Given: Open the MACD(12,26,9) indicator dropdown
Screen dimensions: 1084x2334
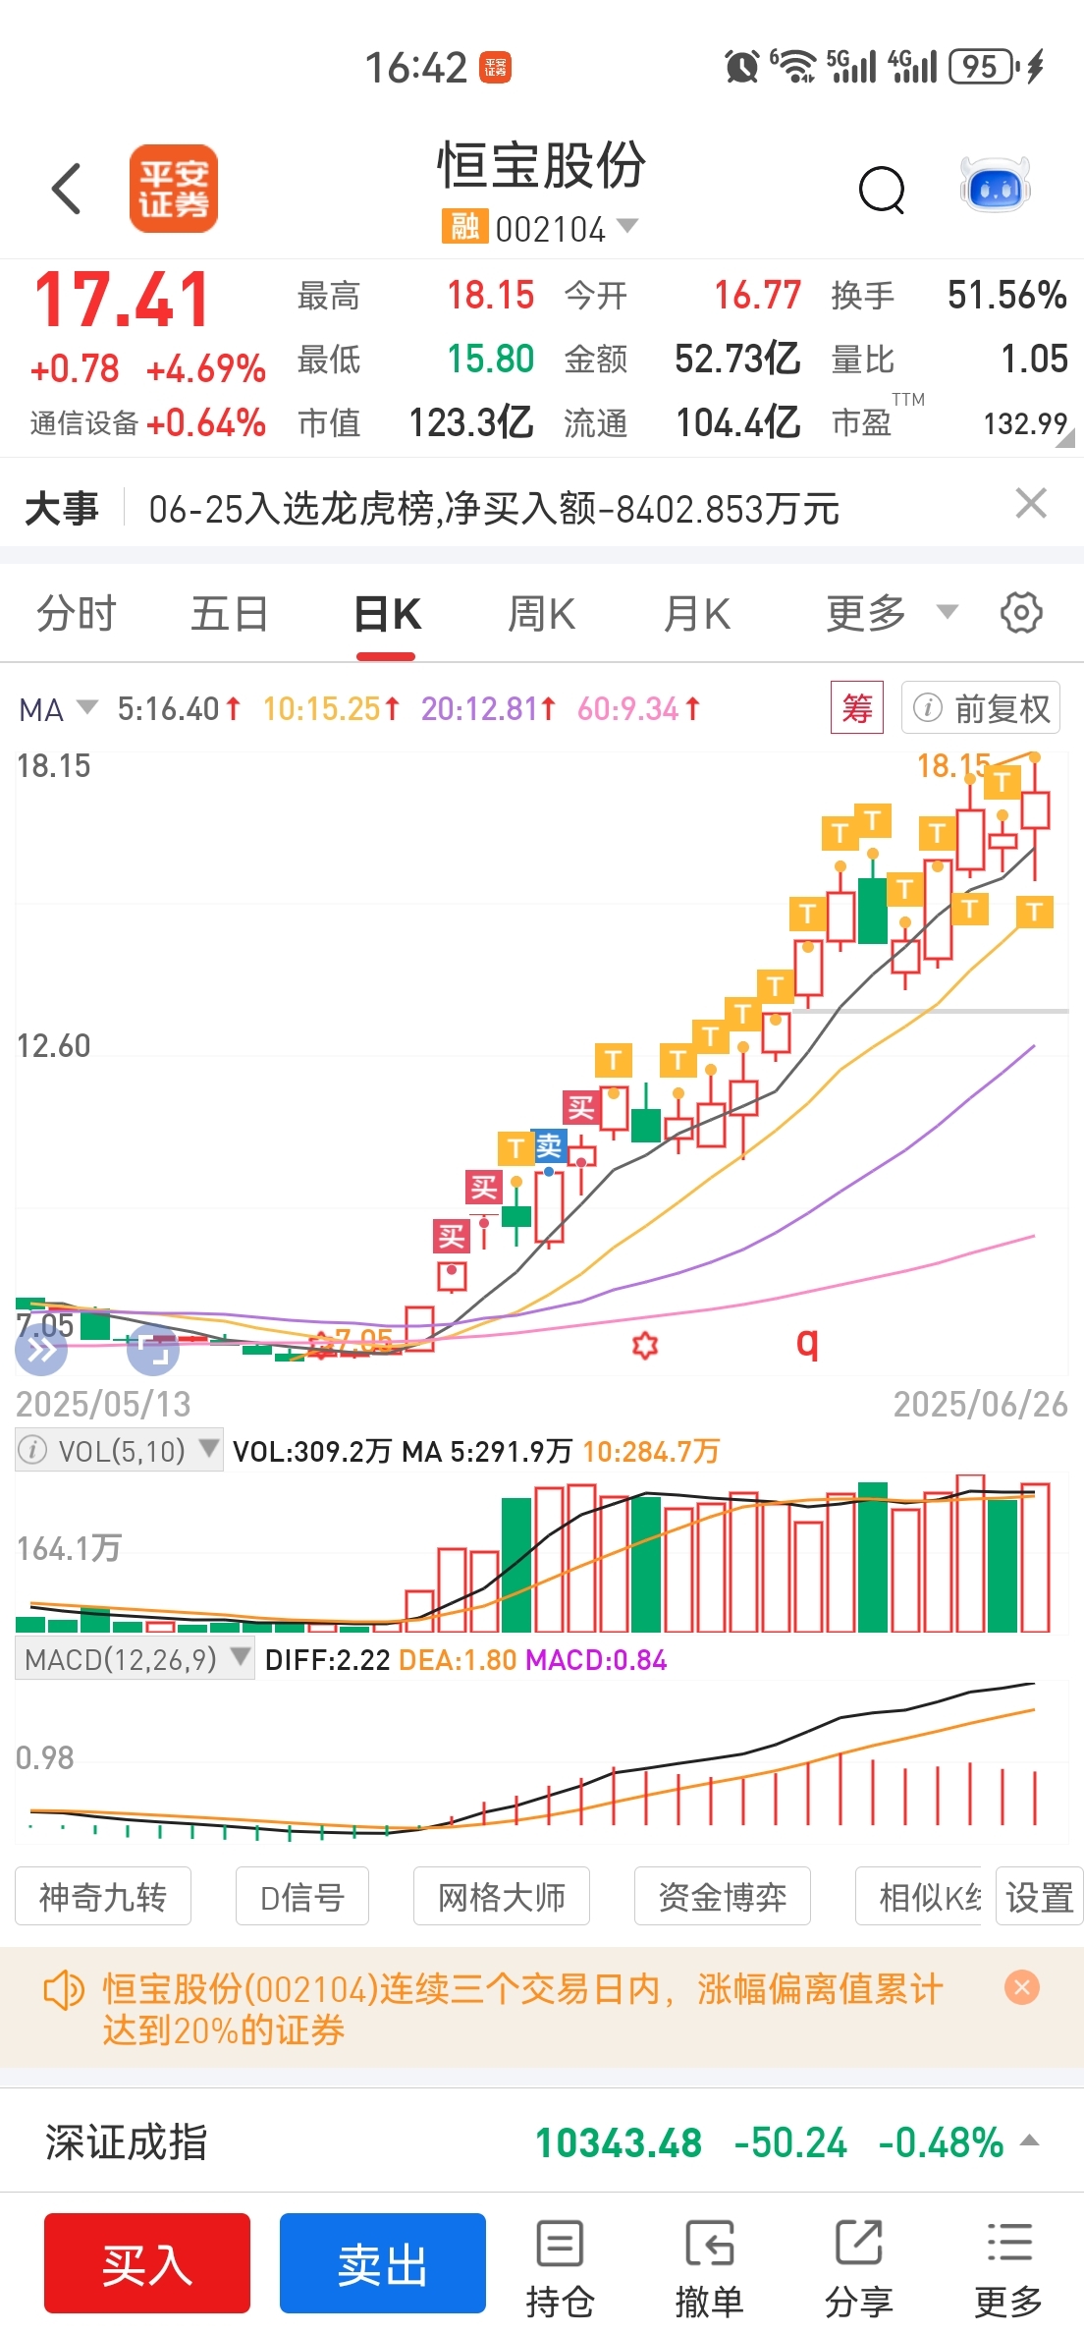Looking at the screenshot, I should [135, 1659].
